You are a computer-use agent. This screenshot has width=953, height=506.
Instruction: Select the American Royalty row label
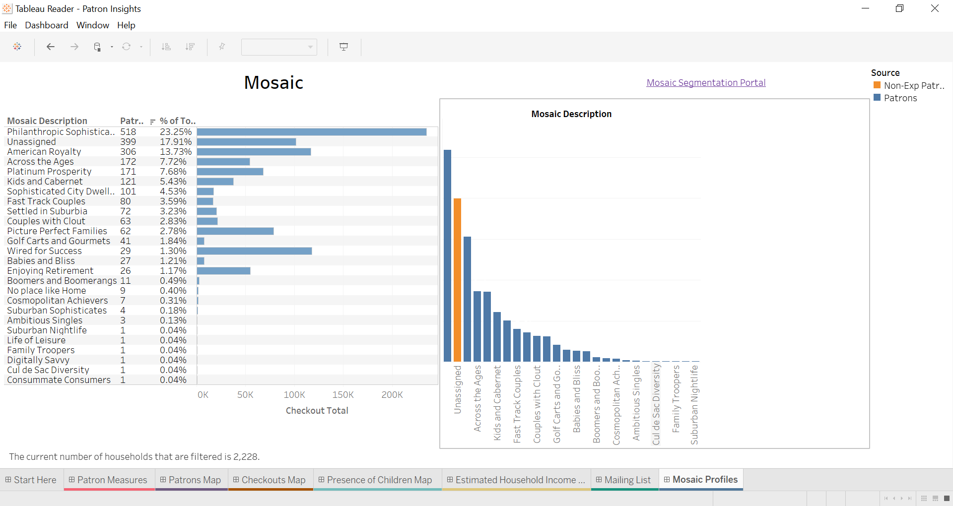[x=44, y=152]
